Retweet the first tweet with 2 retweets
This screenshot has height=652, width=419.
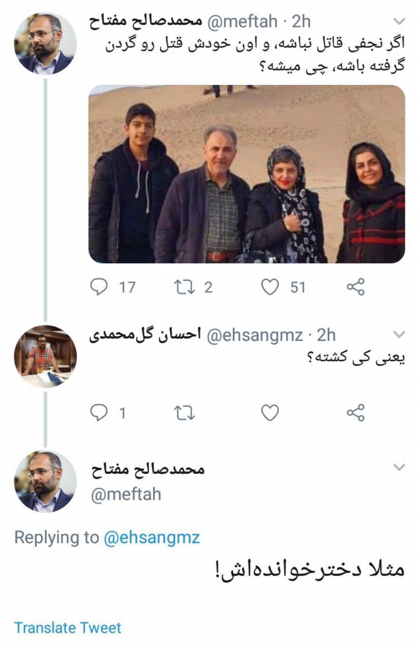pyautogui.click(x=183, y=287)
